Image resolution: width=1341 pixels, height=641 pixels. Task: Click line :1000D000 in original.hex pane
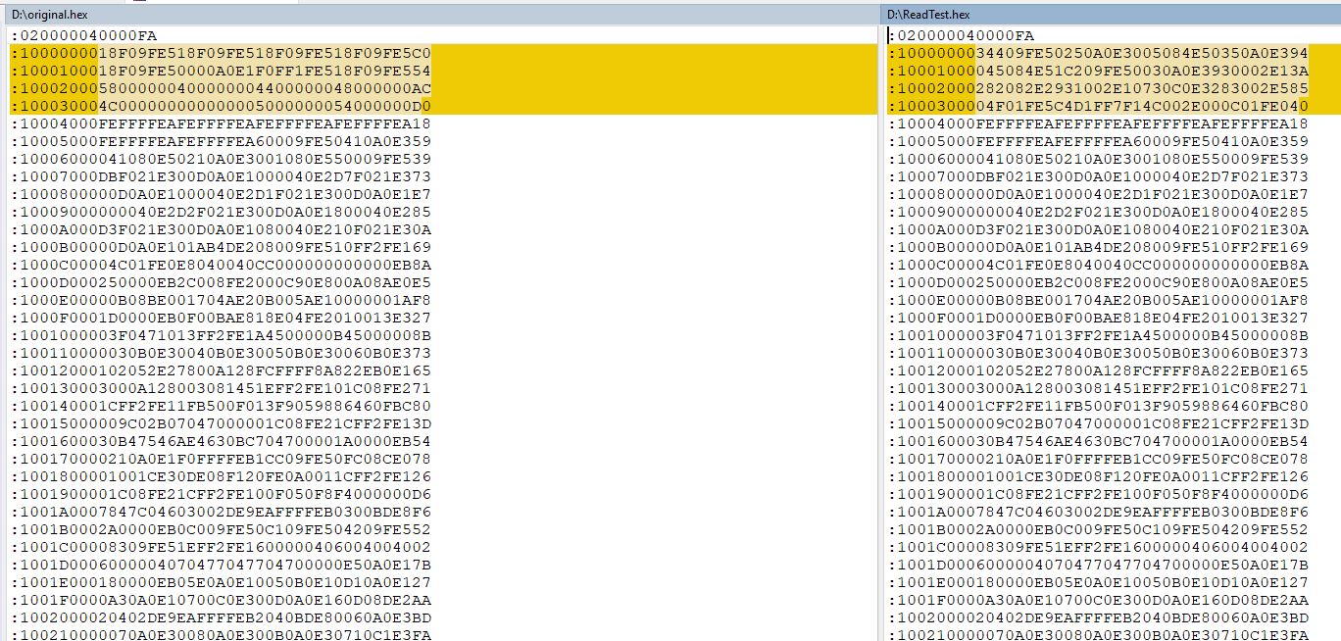(221, 282)
